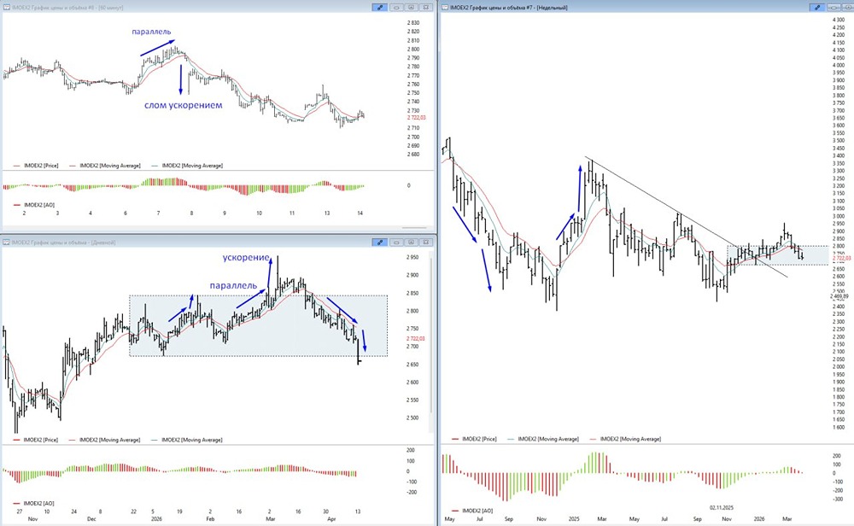Click the 'Dec' month label on the daily chart axis
The width and height of the screenshot is (854, 526).
pyautogui.click(x=91, y=519)
